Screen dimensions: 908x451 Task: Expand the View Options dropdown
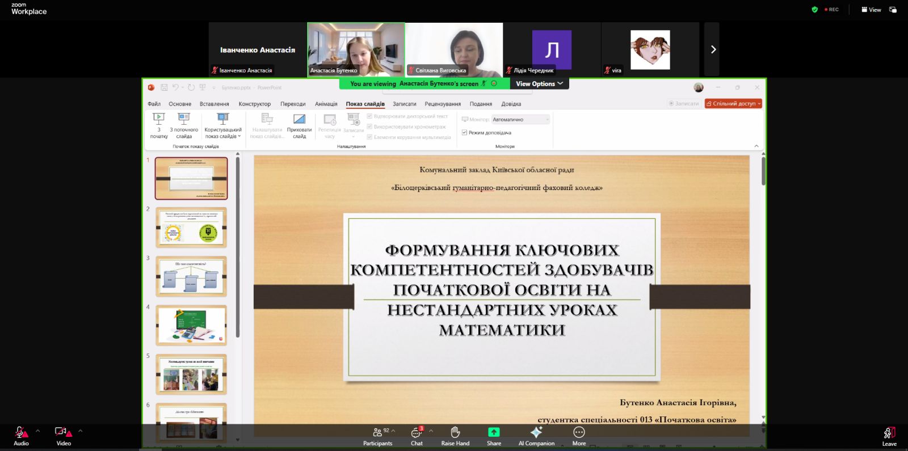tap(539, 83)
